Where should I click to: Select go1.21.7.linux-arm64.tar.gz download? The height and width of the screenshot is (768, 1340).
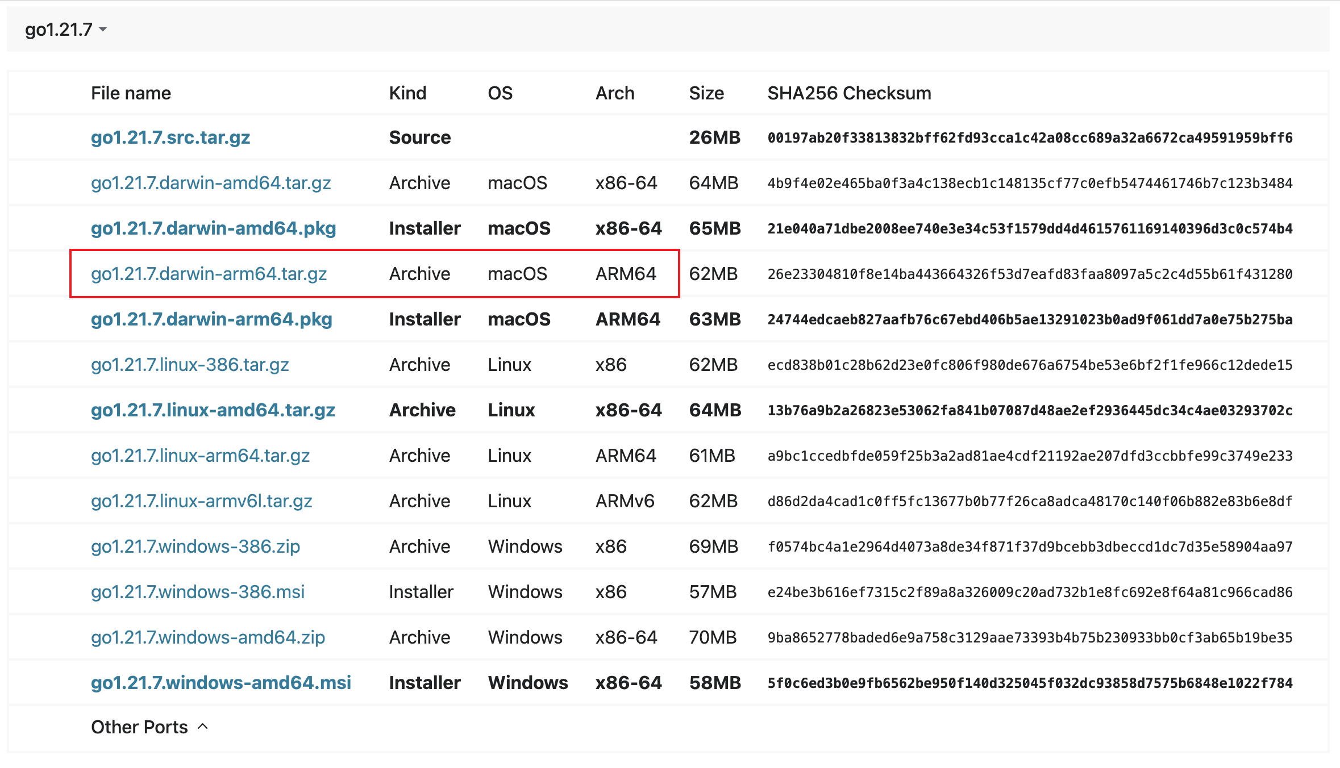[200, 456]
